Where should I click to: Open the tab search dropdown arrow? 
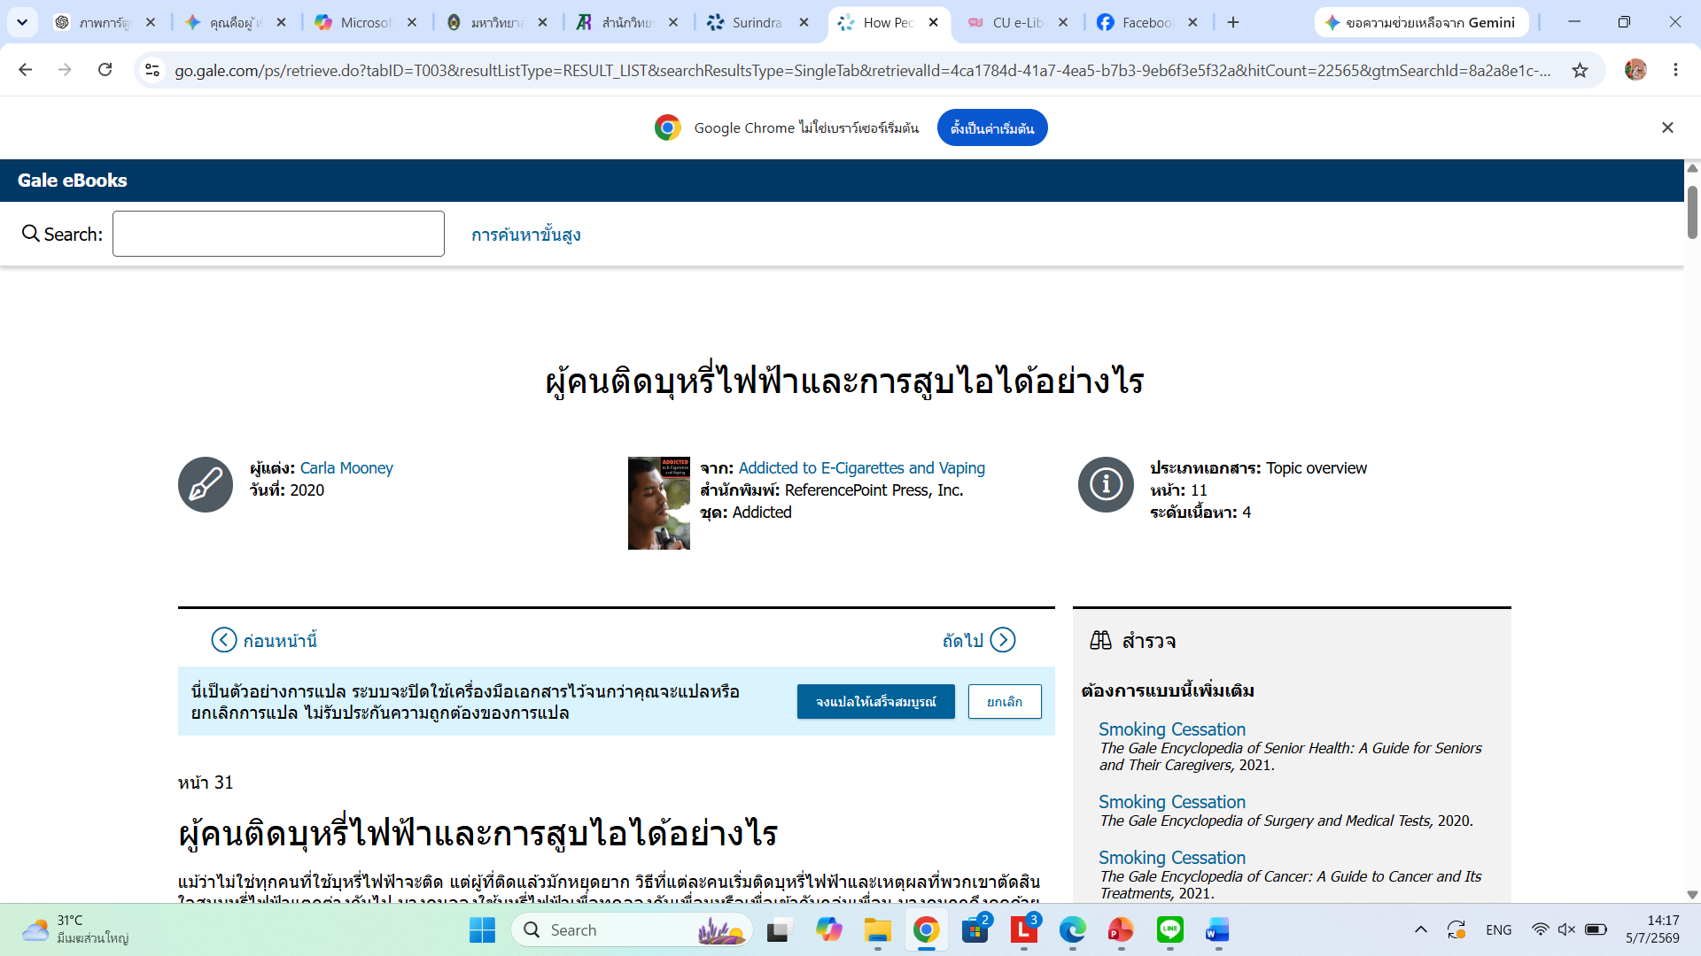point(22,22)
